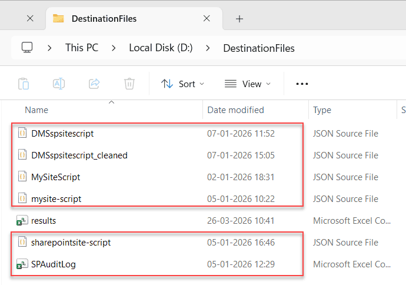406x285 pixels.
Task: Click the type cell of results row
Action: [352, 221]
